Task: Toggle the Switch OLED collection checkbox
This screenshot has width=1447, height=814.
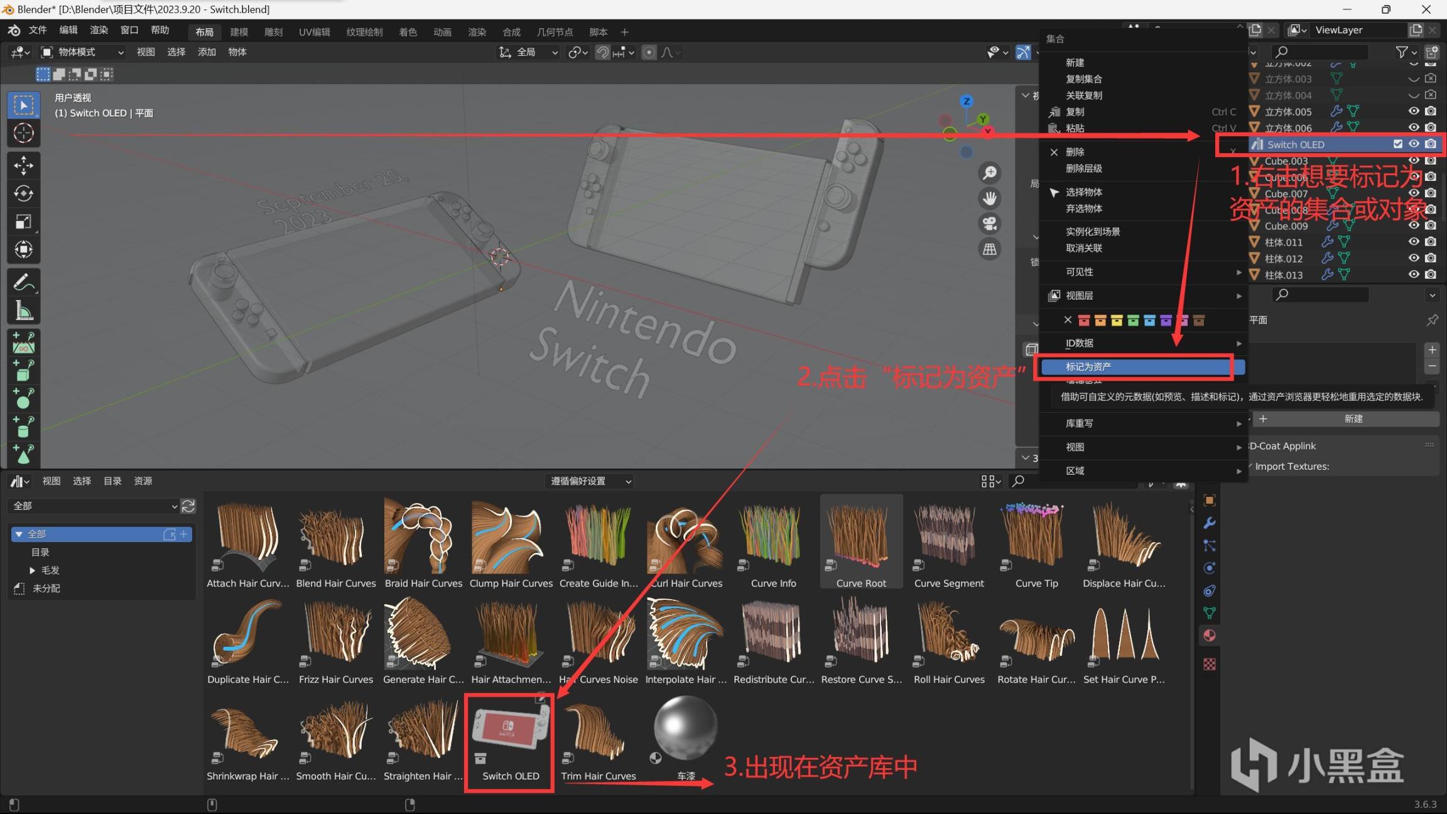Action: (1397, 144)
